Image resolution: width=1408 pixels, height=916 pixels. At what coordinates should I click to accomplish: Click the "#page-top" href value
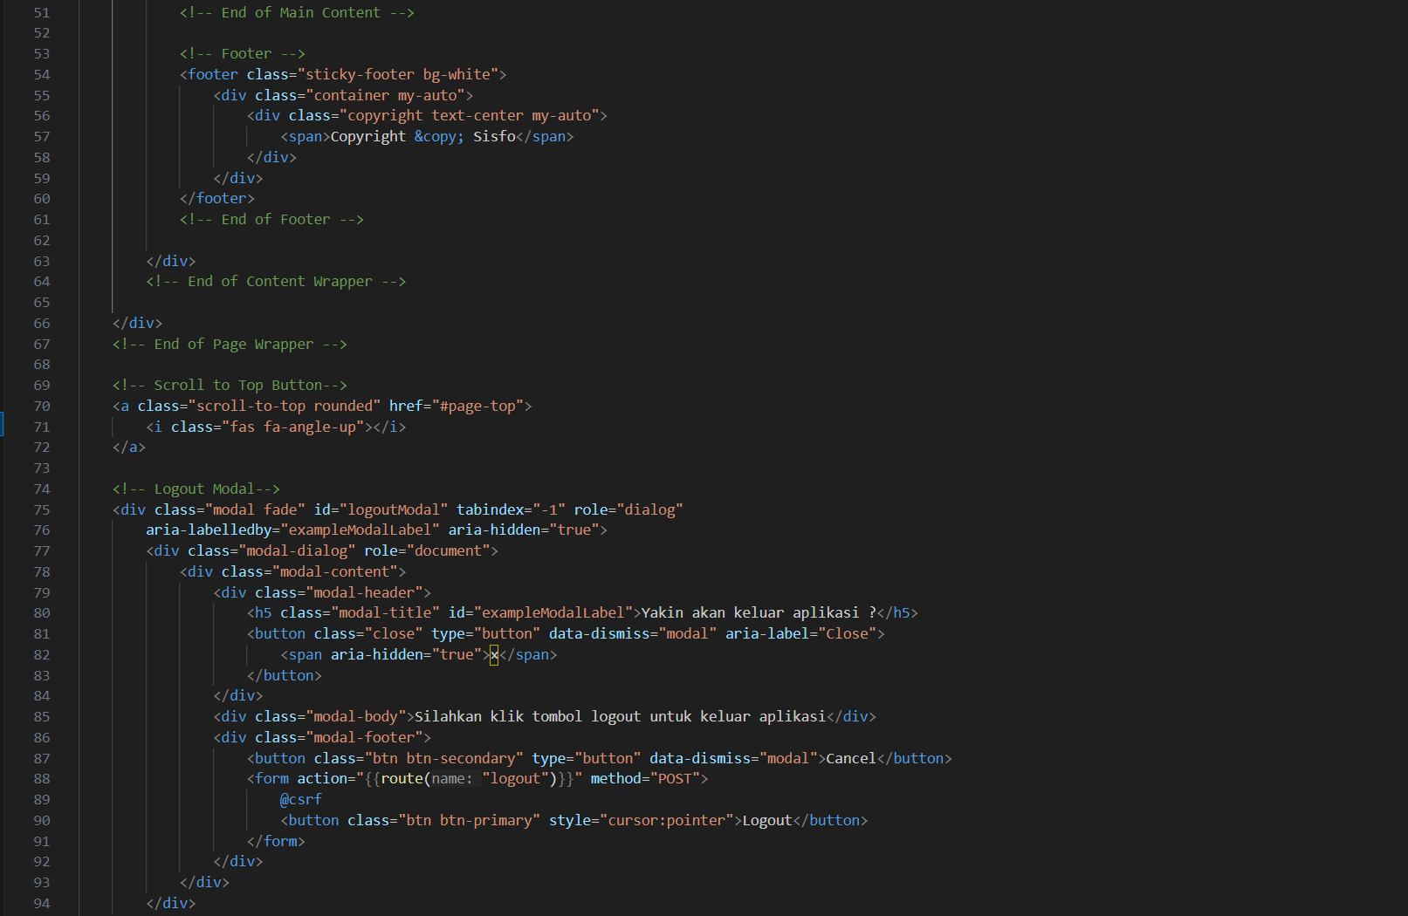(x=477, y=407)
